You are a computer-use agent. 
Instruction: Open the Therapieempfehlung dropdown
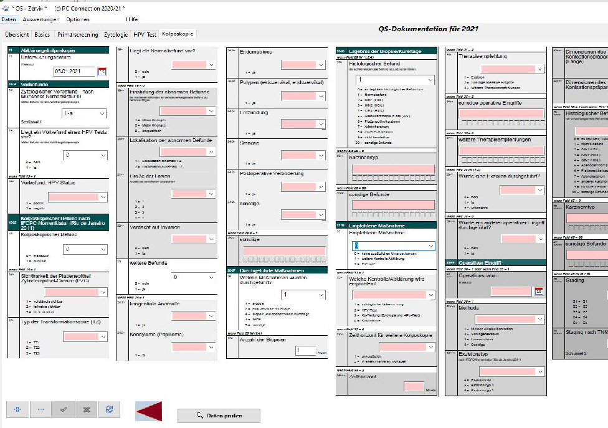point(512,69)
